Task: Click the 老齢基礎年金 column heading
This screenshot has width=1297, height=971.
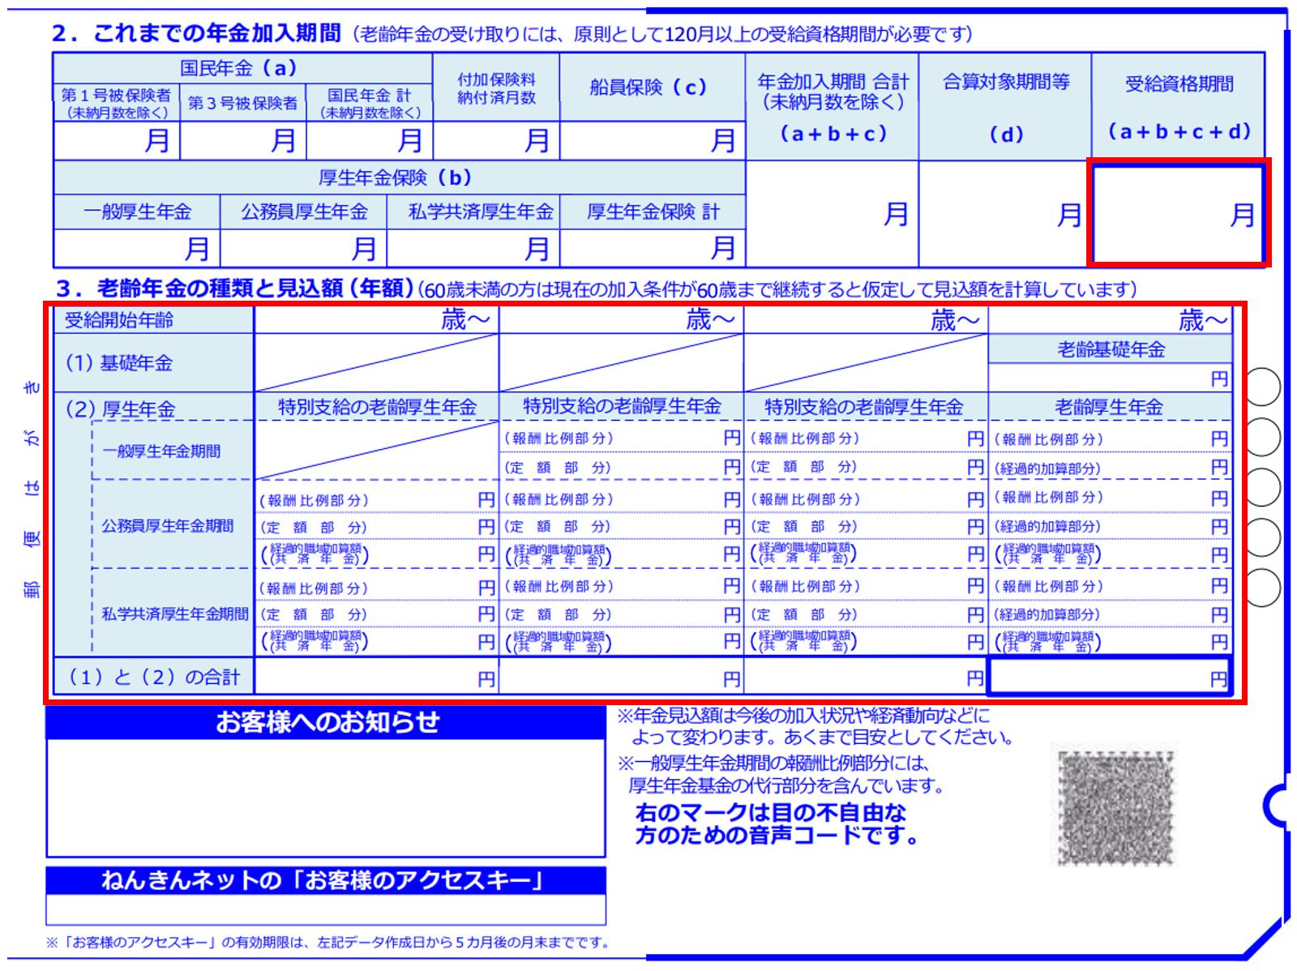Action: pyautogui.click(x=1110, y=349)
